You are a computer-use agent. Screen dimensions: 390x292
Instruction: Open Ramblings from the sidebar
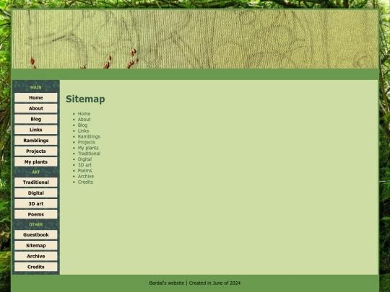point(36,141)
